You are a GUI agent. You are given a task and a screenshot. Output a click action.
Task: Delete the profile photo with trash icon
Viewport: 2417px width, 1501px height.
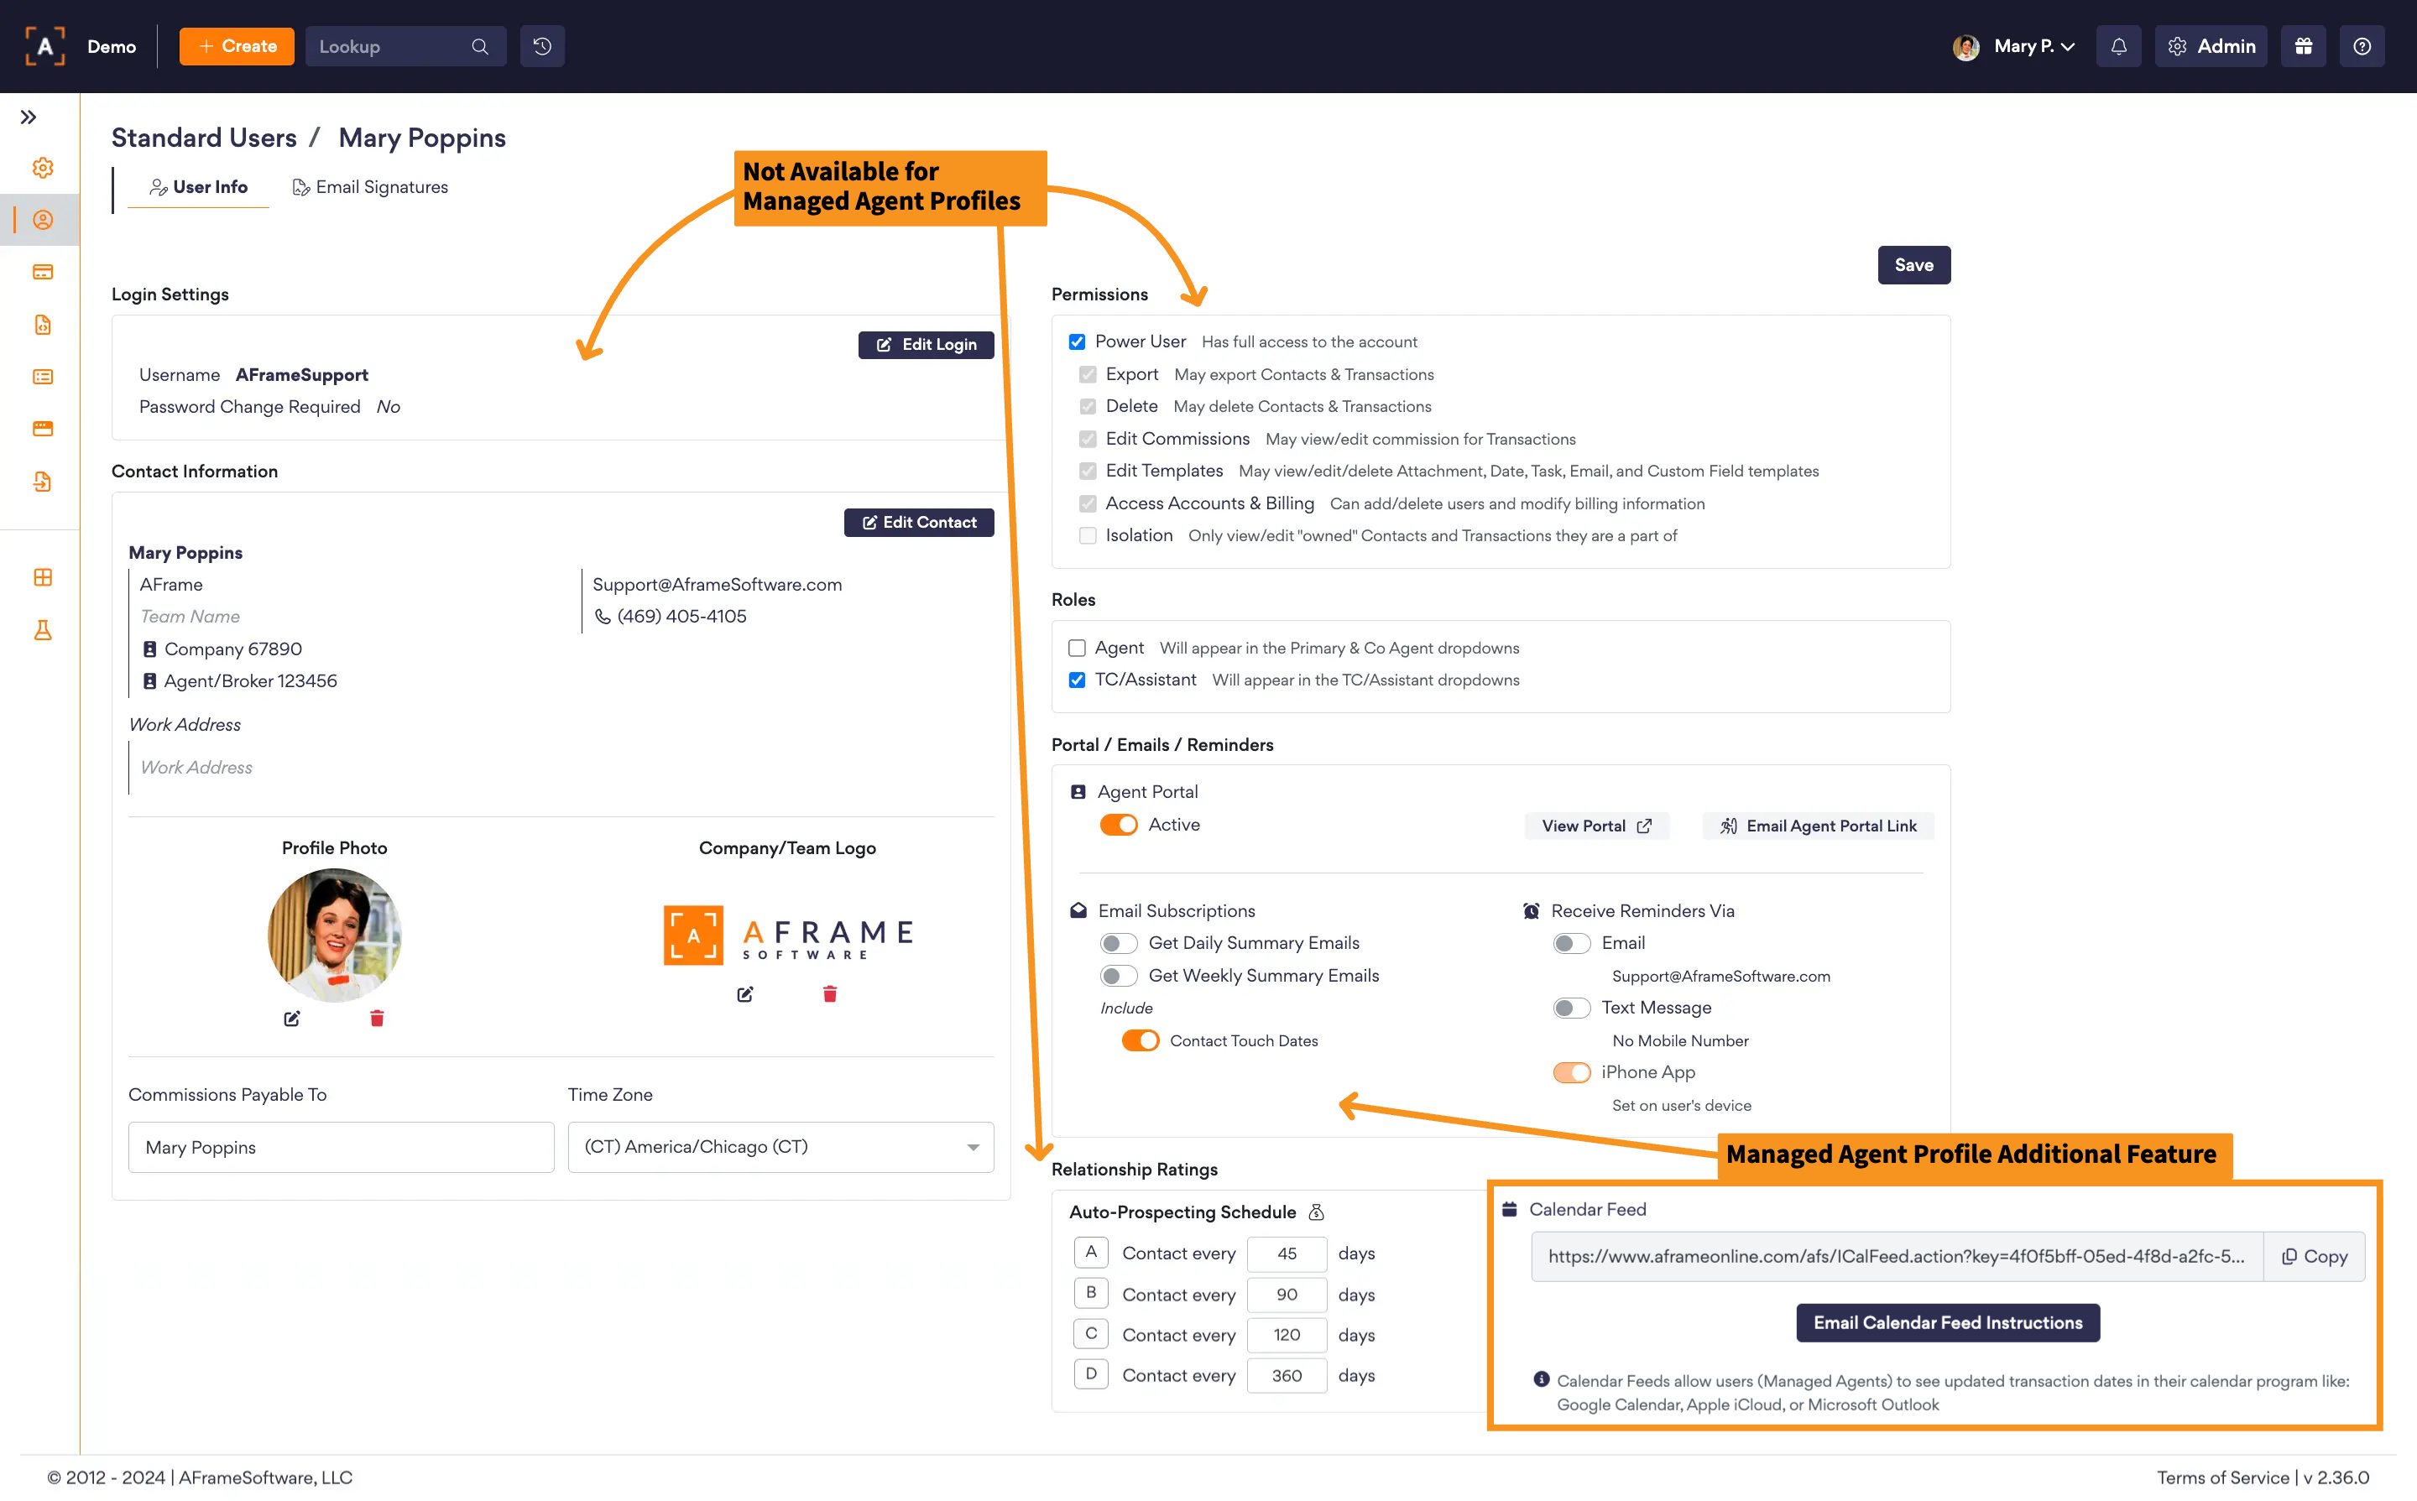[376, 1019]
